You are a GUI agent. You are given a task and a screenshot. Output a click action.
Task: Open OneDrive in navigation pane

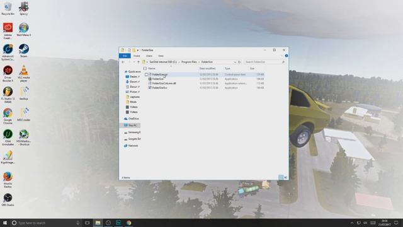[132, 119]
